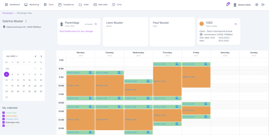Image resolution: width=269 pixels, height=135 pixels.
Task: Click bus icon on Wednesday 09:45 travel event
Action: tap(148, 81)
